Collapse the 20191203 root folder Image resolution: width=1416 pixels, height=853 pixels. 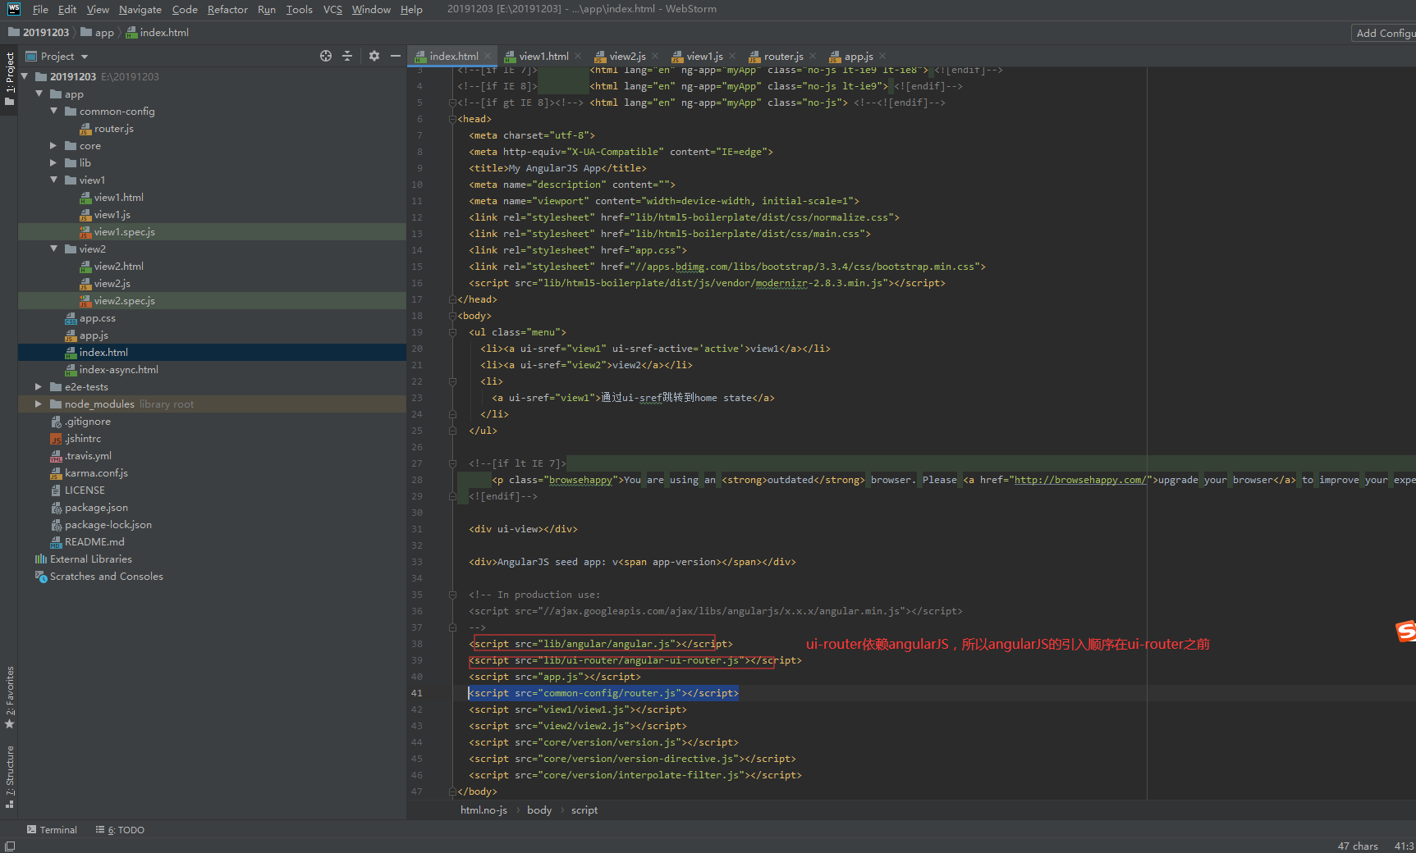pyautogui.click(x=25, y=76)
